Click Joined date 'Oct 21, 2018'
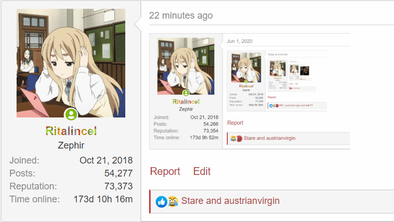 point(106,160)
